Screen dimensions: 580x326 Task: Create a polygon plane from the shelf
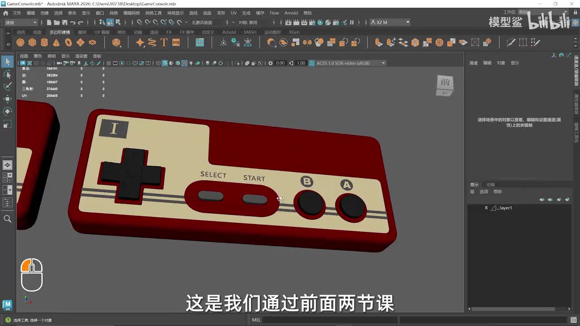click(x=80, y=43)
